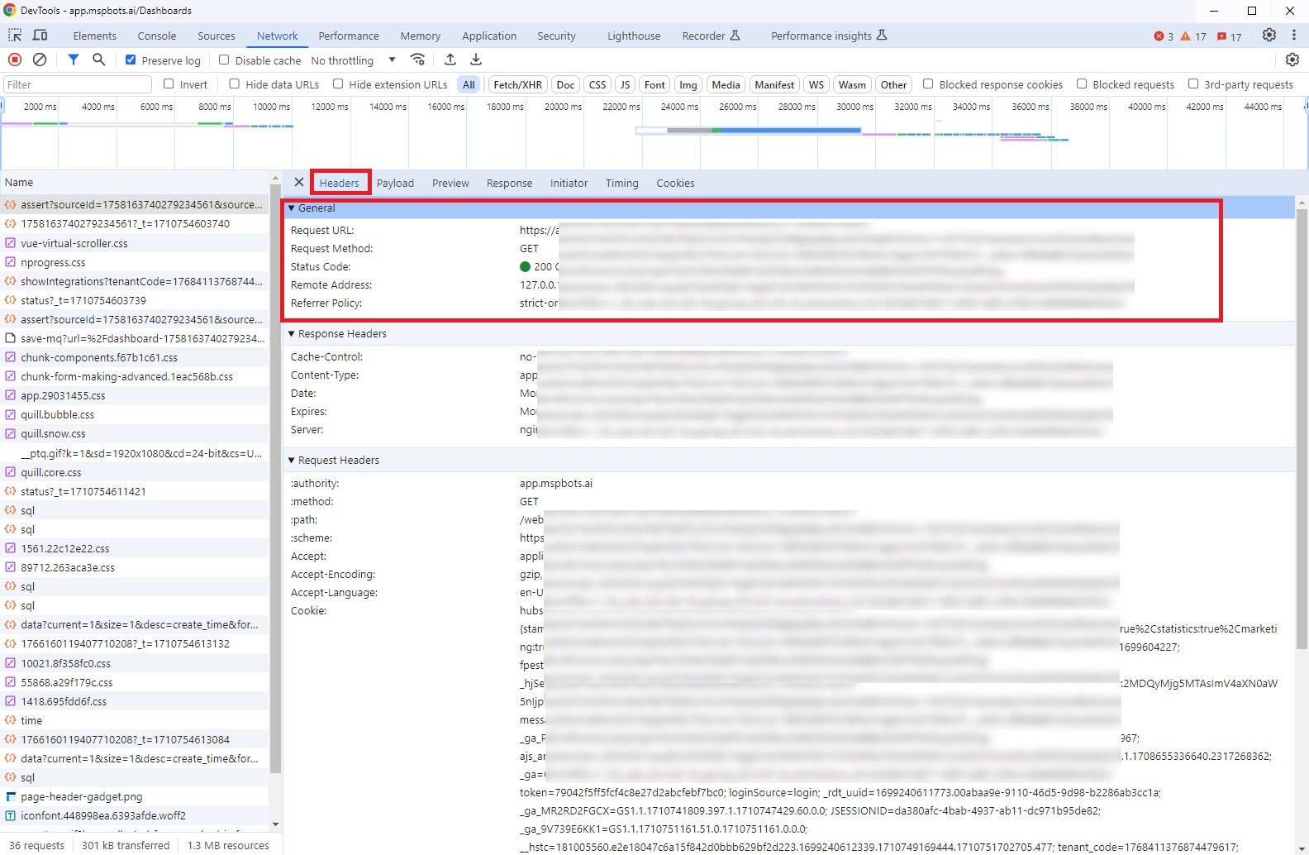
Task: Open the No throttling dropdown
Action: (x=353, y=60)
